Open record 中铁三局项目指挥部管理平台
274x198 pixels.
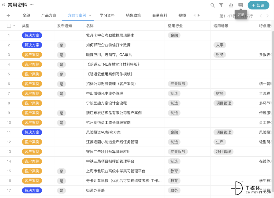pos(110,161)
